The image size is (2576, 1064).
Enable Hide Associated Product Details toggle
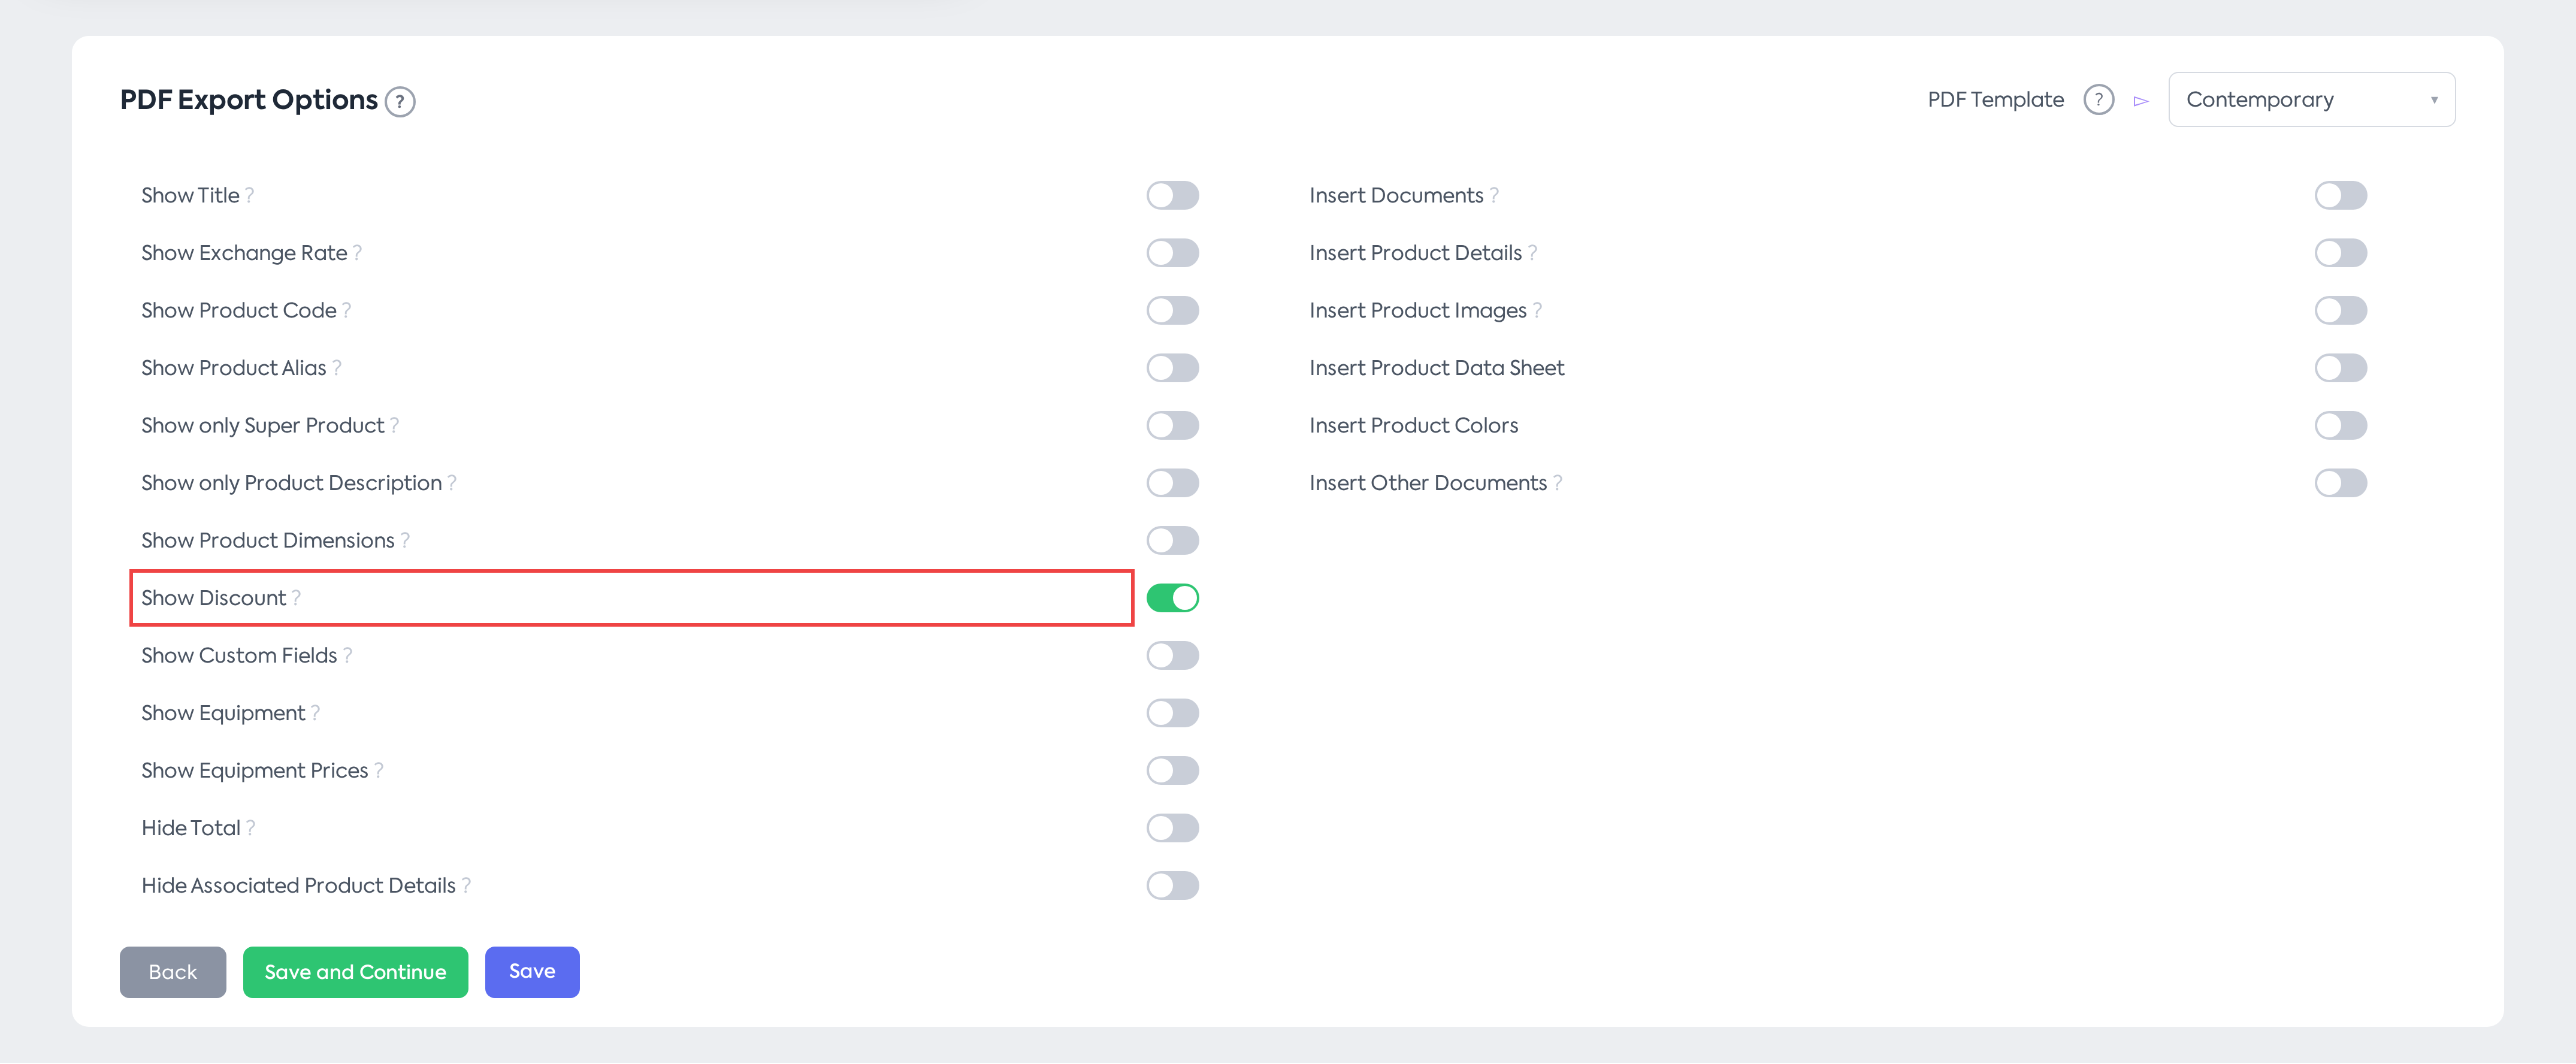pos(1172,886)
